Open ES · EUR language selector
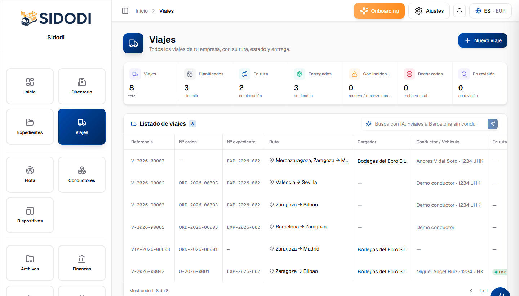 (491, 11)
